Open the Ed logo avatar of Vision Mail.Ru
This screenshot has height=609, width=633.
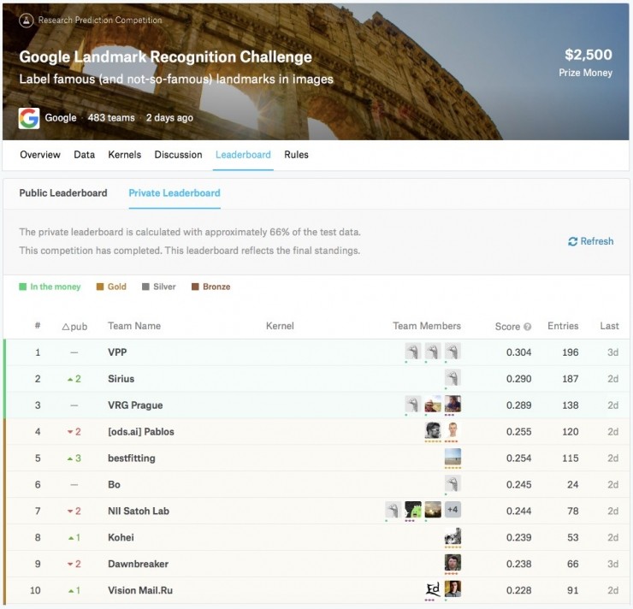(433, 589)
